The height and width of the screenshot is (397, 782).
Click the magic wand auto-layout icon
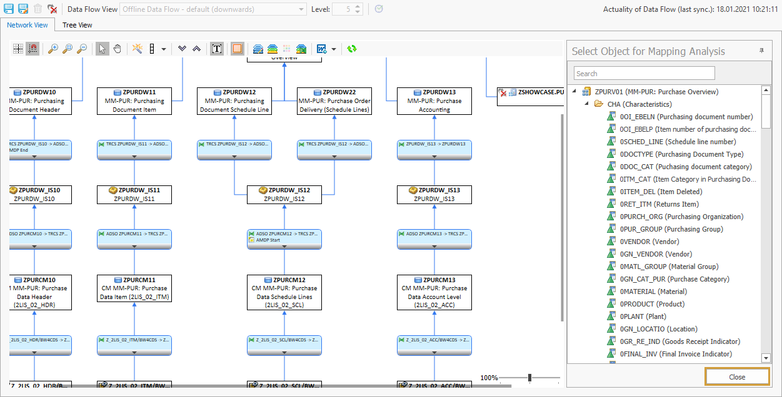(137, 49)
